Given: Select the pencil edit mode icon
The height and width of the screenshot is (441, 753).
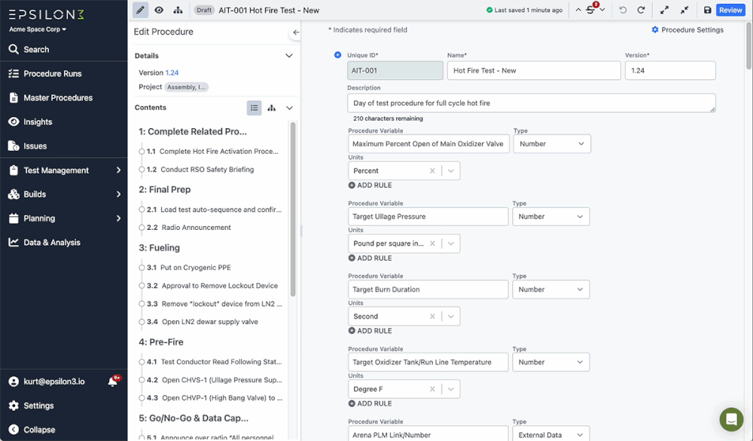Looking at the screenshot, I should tap(140, 10).
